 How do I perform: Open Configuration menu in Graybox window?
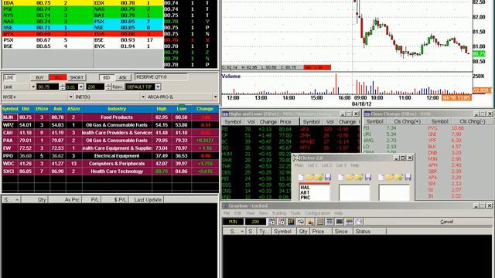[x=317, y=213]
